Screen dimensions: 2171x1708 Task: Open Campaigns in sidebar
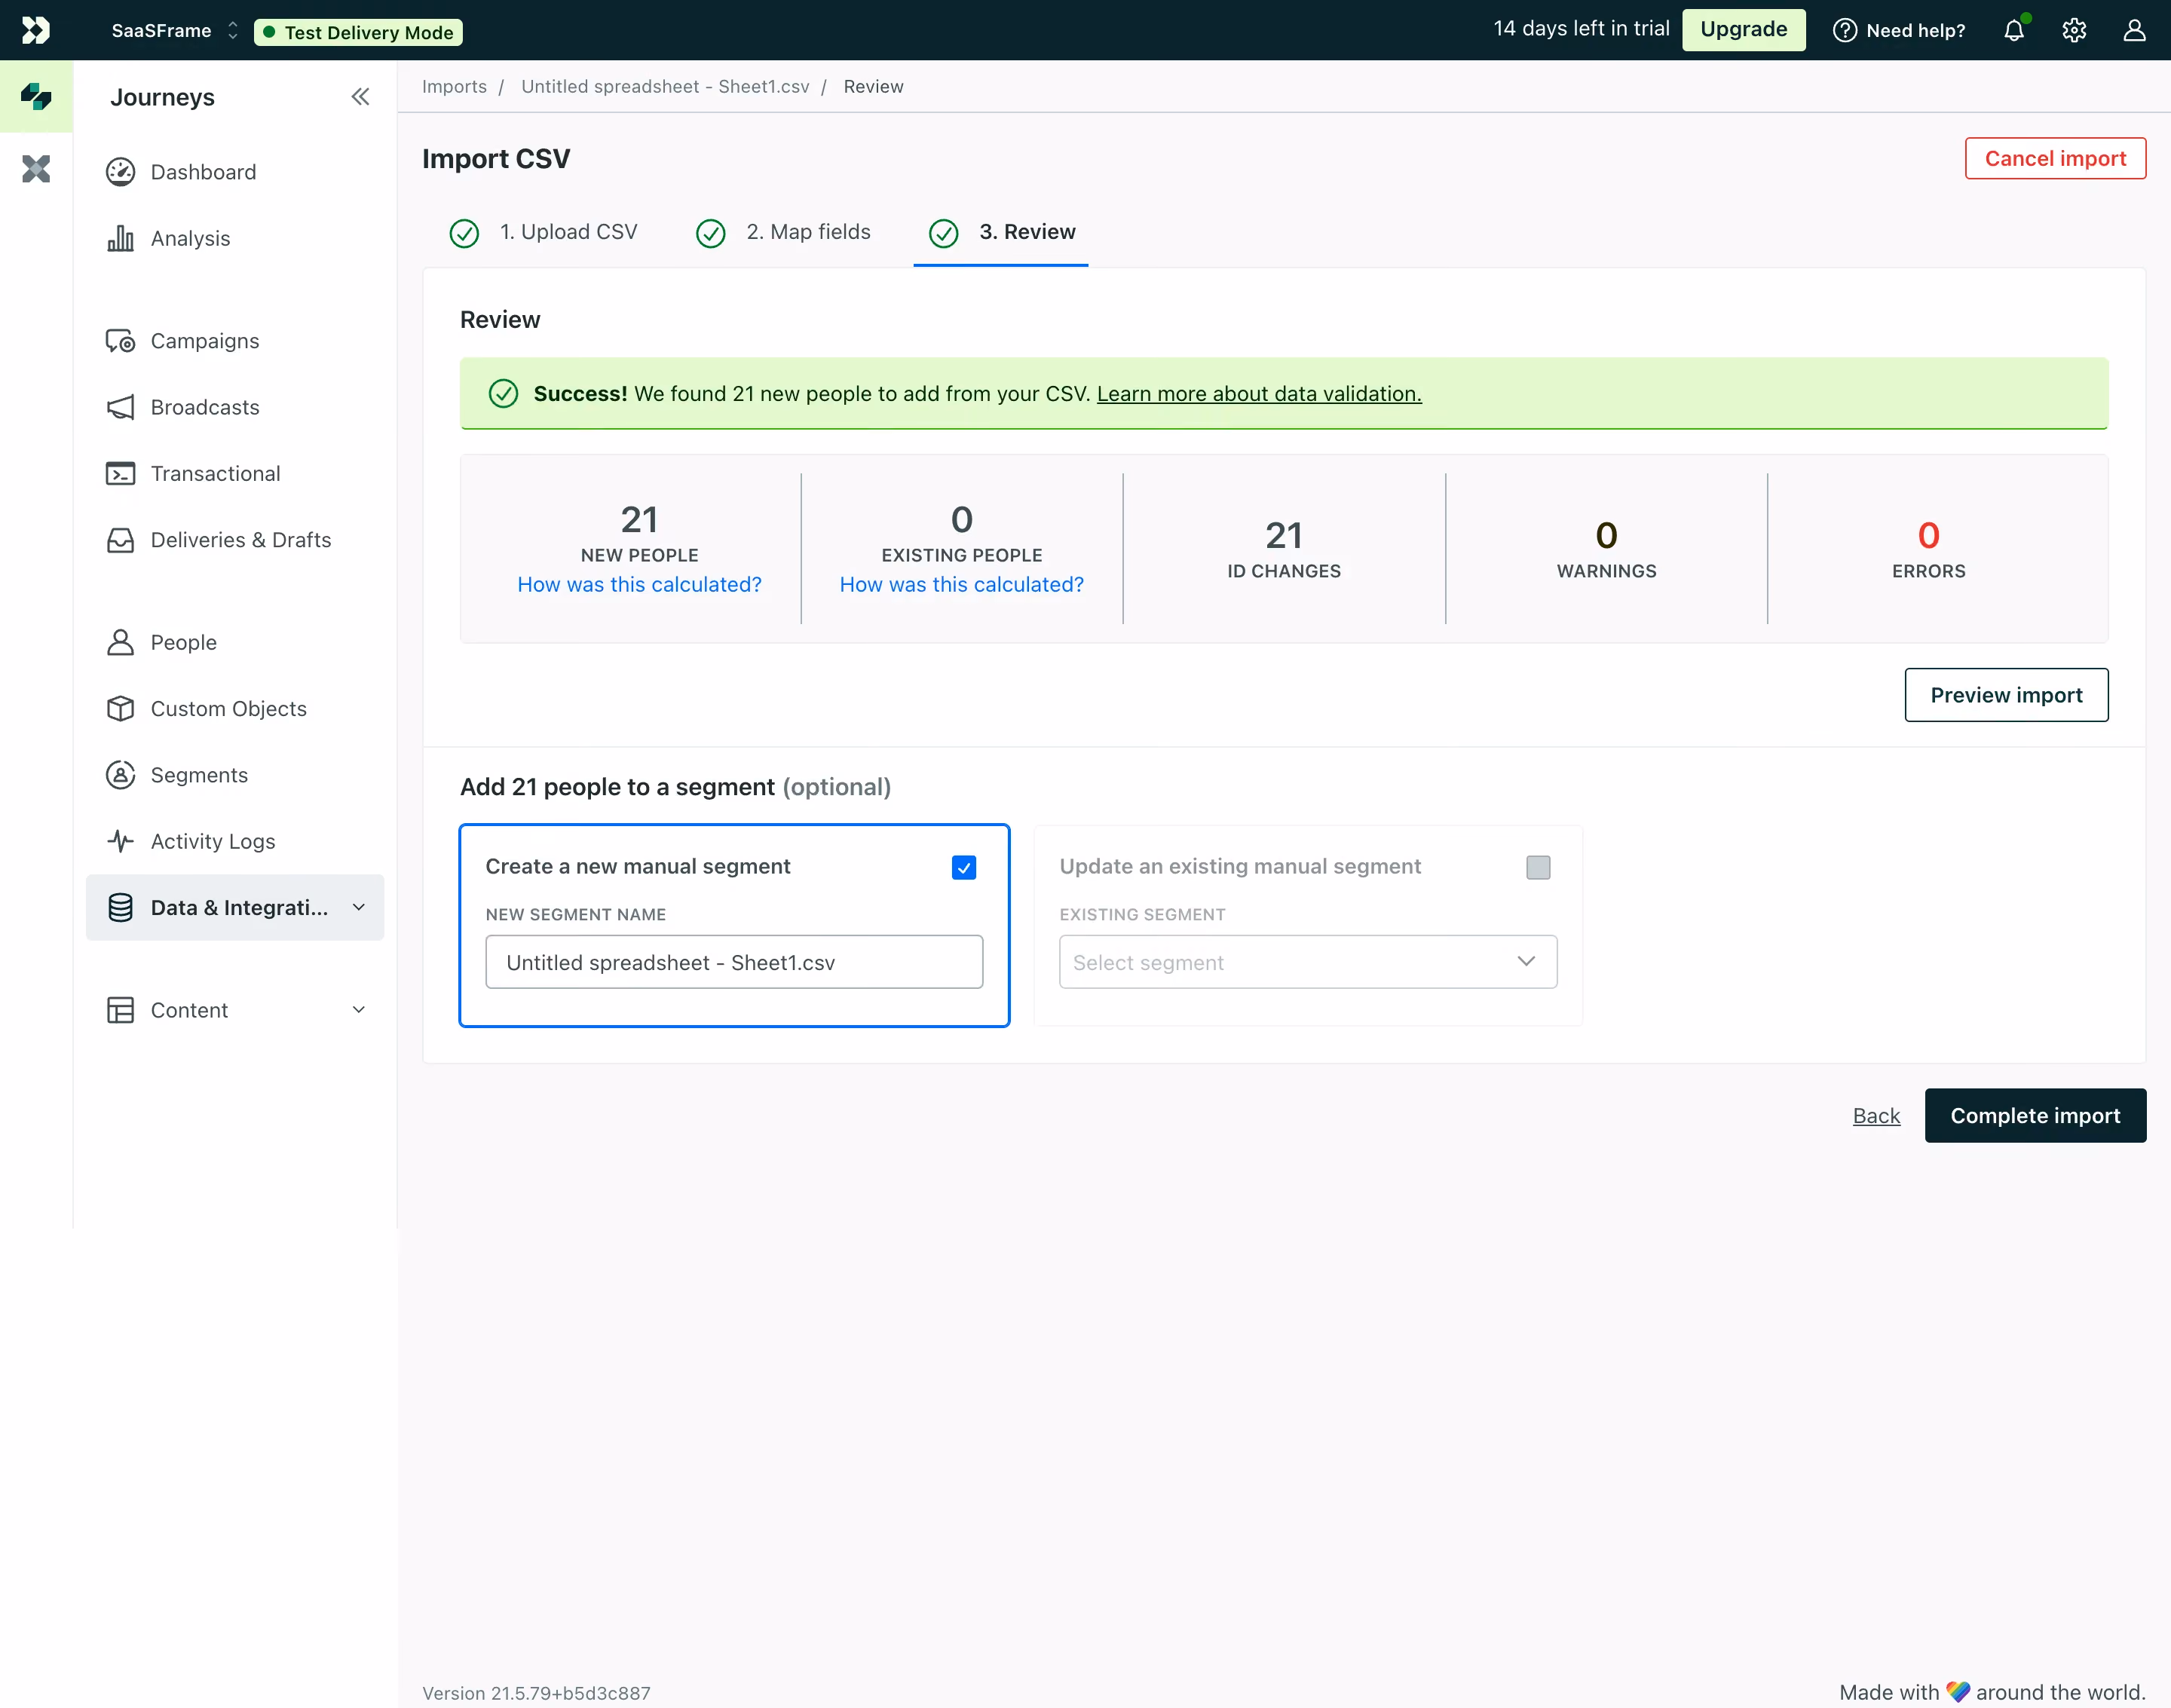click(235, 341)
